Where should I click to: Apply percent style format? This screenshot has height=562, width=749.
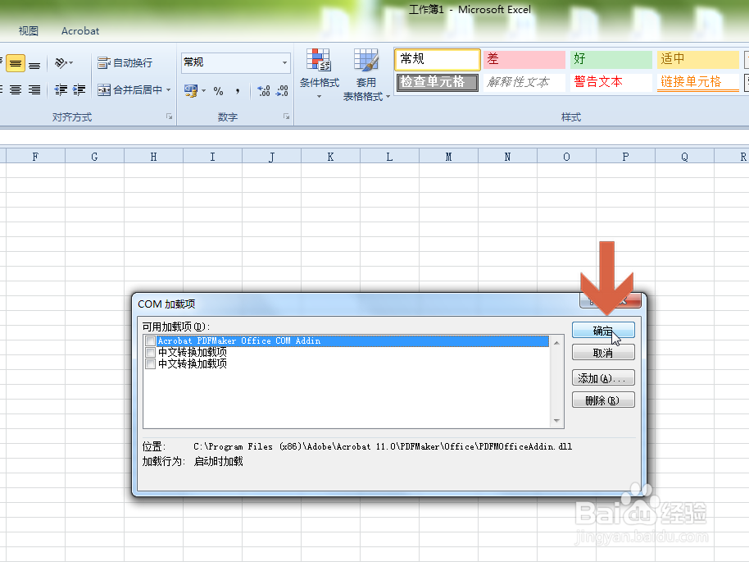[218, 90]
